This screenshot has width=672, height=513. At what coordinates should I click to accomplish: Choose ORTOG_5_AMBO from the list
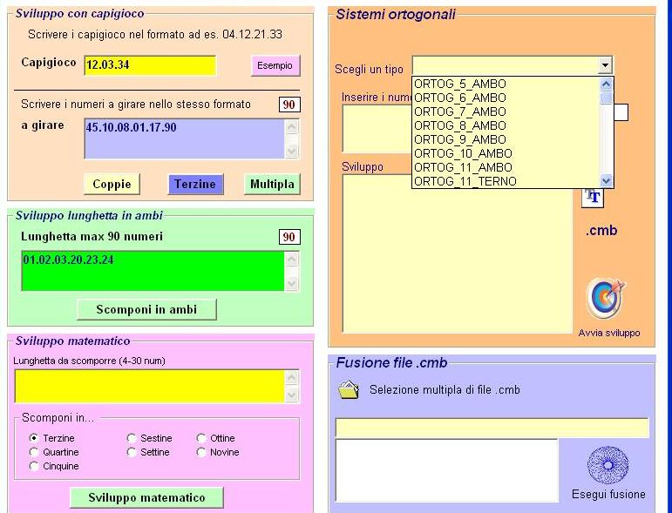(x=459, y=84)
